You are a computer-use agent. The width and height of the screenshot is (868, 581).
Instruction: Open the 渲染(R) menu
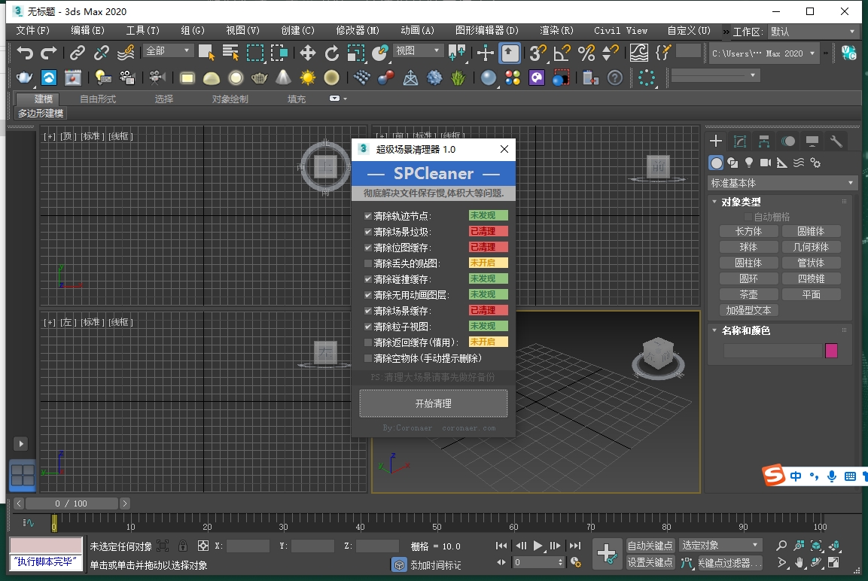[x=556, y=30]
